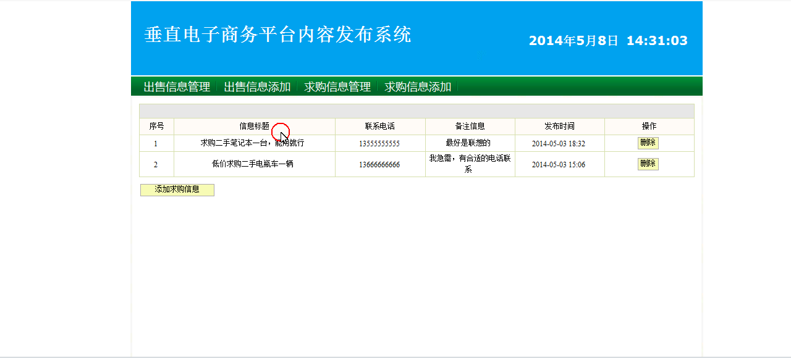Click phone number 13555555555
This screenshot has width=791, height=358.
coord(379,143)
